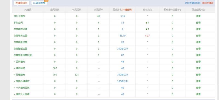Screen dimensions: 219x100
Task: Remove the 无缝墙布 keyword with its × icon
Action: [x=14, y=75]
